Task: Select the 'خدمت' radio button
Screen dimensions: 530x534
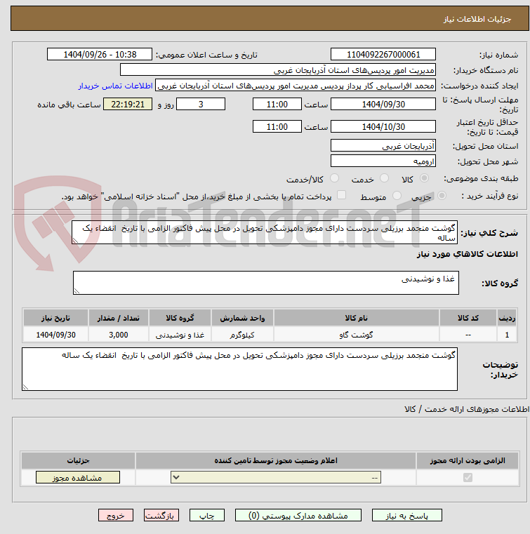Action: [384, 178]
